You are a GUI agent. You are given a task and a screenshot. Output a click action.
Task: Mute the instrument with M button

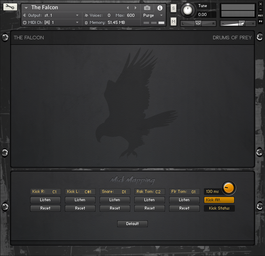click(173, 21)
